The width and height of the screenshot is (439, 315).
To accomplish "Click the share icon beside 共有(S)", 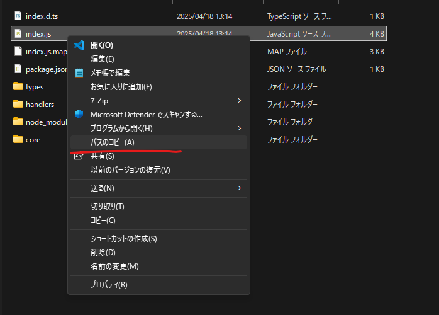I will pyautogui.click(x=79, y=156).
